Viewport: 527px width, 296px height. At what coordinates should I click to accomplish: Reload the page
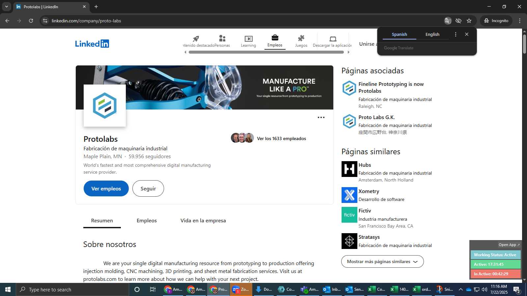(31, 21)
